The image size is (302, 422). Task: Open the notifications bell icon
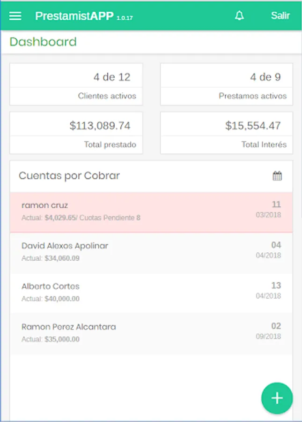(239, 15)
